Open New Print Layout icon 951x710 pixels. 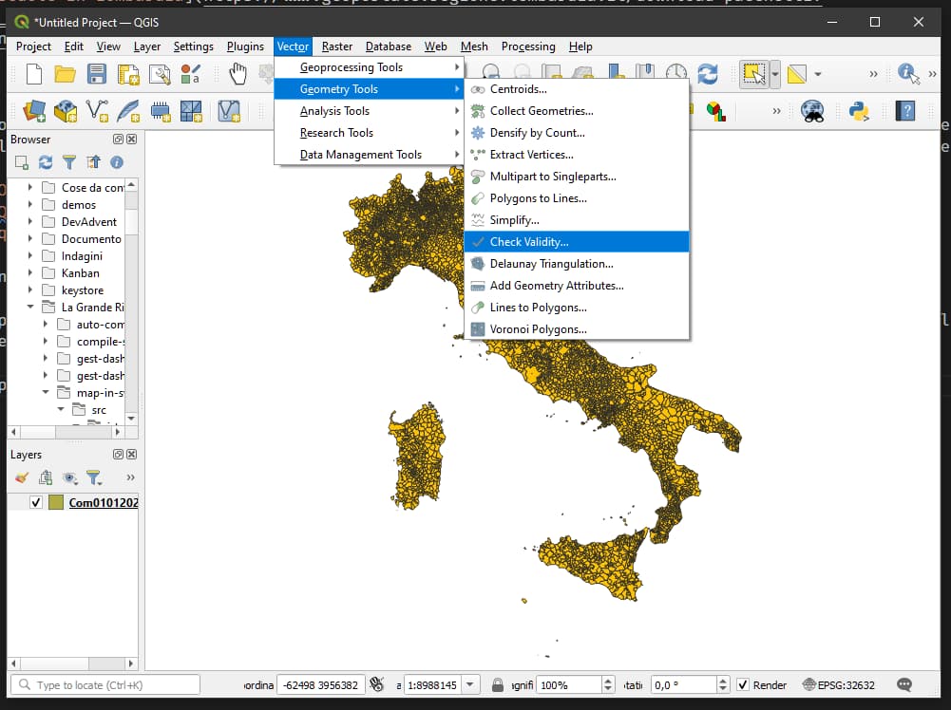128,74
